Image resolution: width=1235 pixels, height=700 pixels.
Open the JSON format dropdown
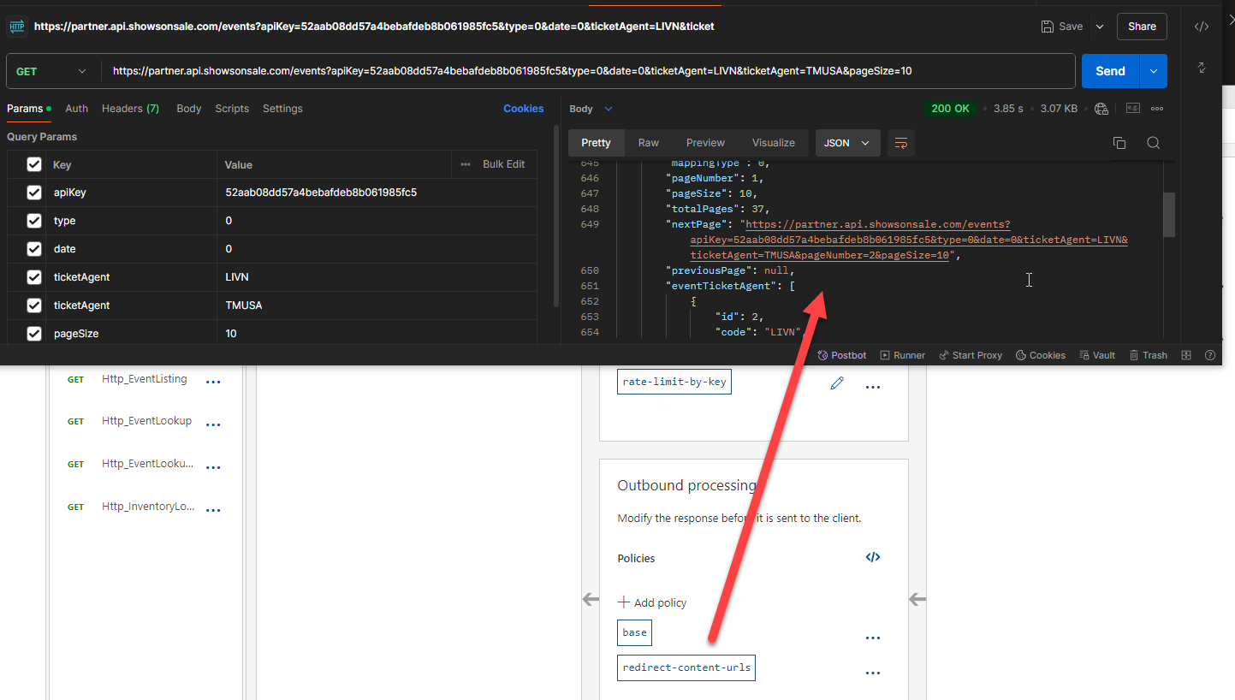[847, 143]
